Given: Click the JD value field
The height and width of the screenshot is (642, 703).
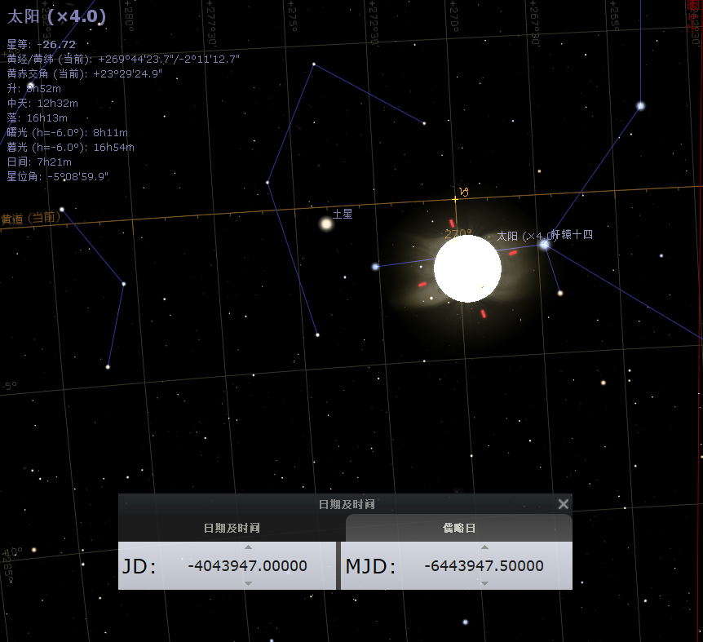Looking at the screenshot, I should pyautogui.click(x=247, y=565).
